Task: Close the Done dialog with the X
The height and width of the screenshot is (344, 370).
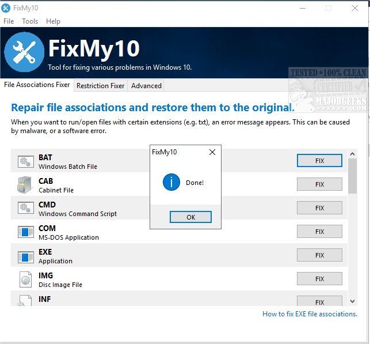Action: point(212,152)
